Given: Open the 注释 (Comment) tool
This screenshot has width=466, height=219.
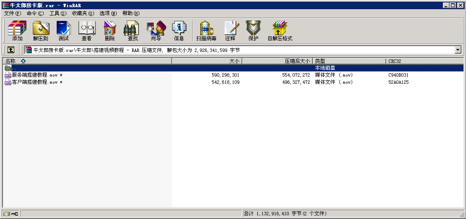Looking at the screenshot, I should 230,31.
